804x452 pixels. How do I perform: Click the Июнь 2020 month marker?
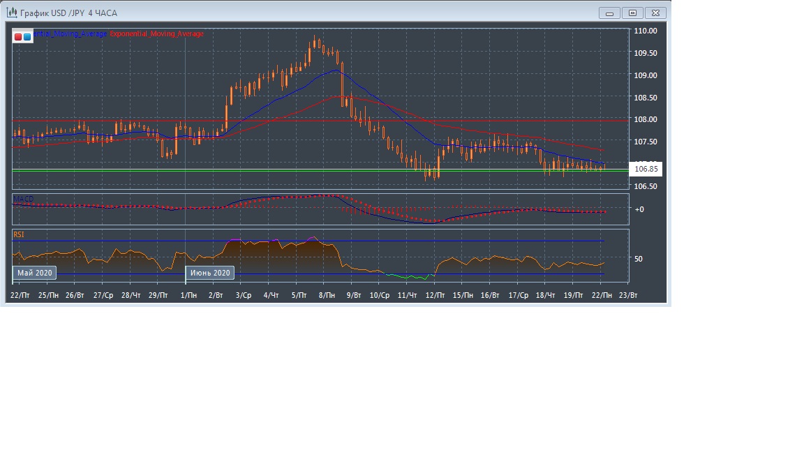pyautogui.click(x=210, y=273)
